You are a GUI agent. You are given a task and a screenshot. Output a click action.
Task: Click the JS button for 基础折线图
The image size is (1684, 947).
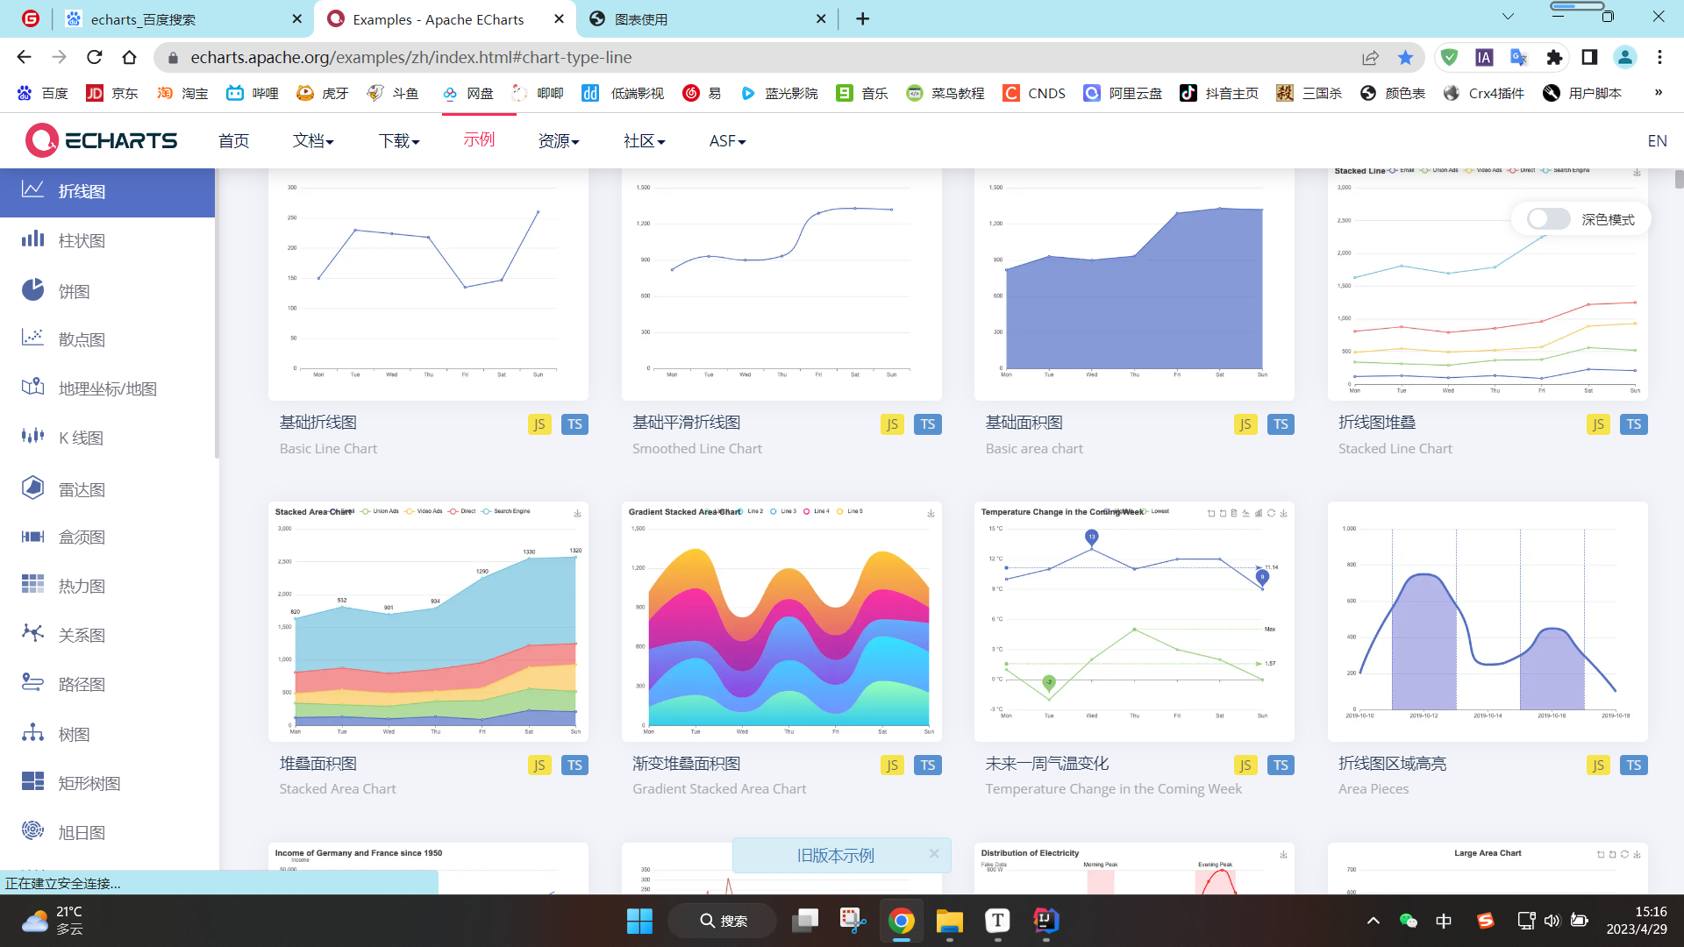click(539, 424)
